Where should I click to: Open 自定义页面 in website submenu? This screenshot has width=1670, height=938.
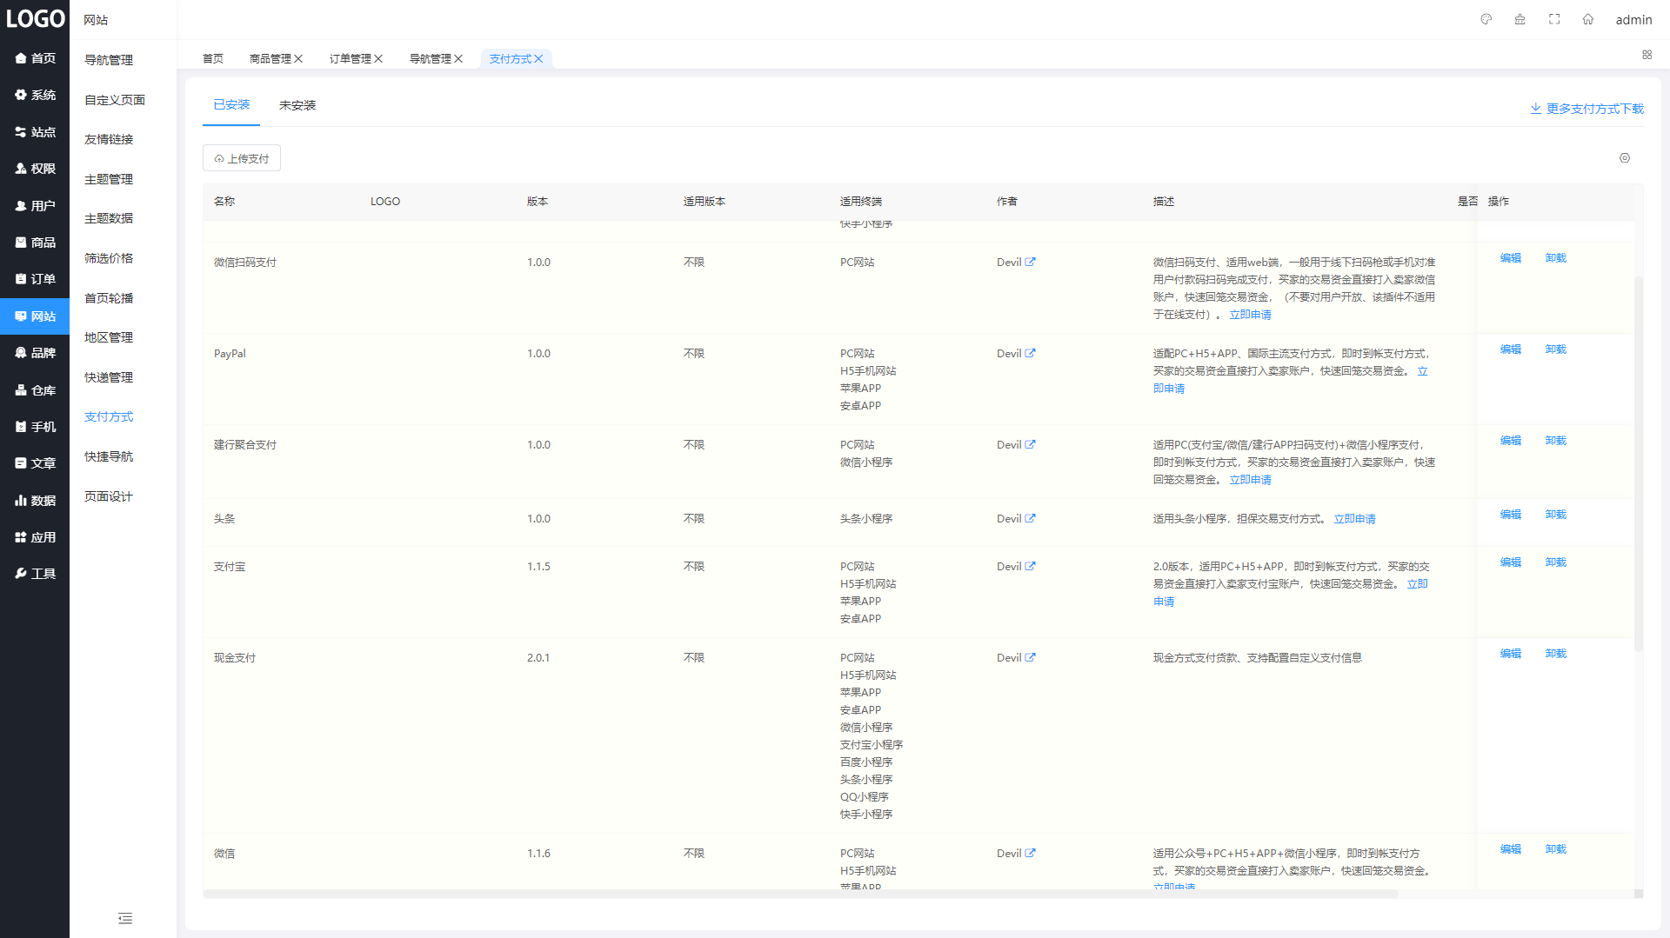click(x=115, y=100)
